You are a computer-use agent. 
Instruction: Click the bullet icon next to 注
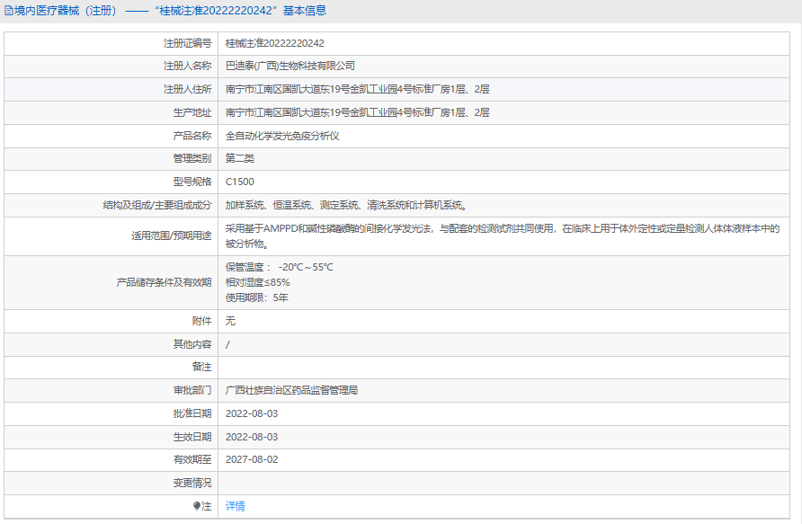pyautogui.click(x=196, y=506)
